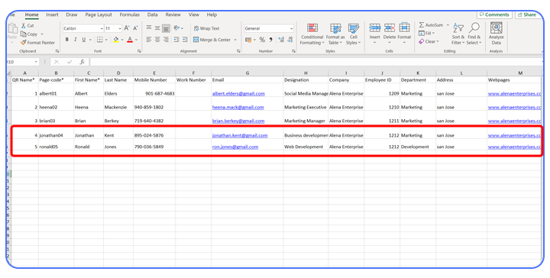The width and height of the screenshot is (550, 278).
Task: Open jonathan.kent@gmail.com email link
Action: [x=240, y=135]
